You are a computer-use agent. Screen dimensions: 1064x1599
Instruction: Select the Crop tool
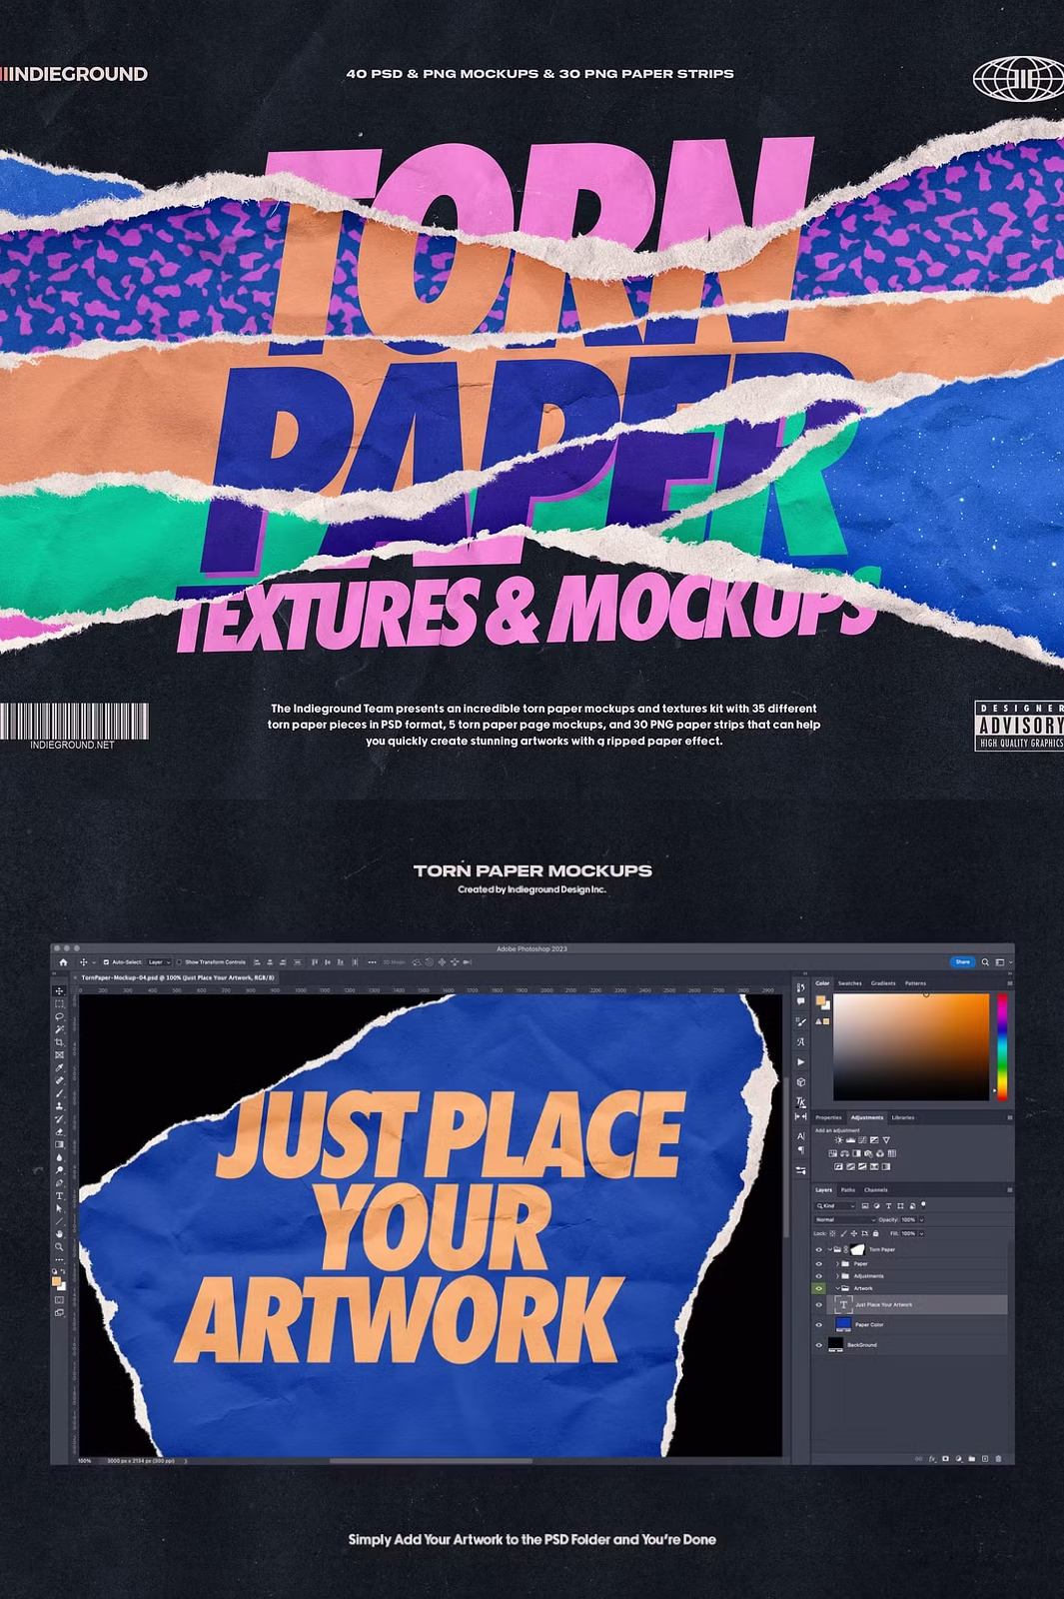(59, 1042)
